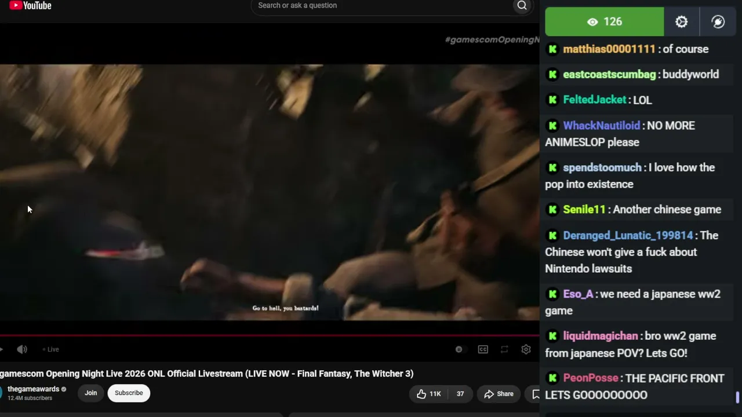This screenshot has height=417, width=742.
Task: Open username matthias00001111 in chat
Action: [x=609, y=49]
